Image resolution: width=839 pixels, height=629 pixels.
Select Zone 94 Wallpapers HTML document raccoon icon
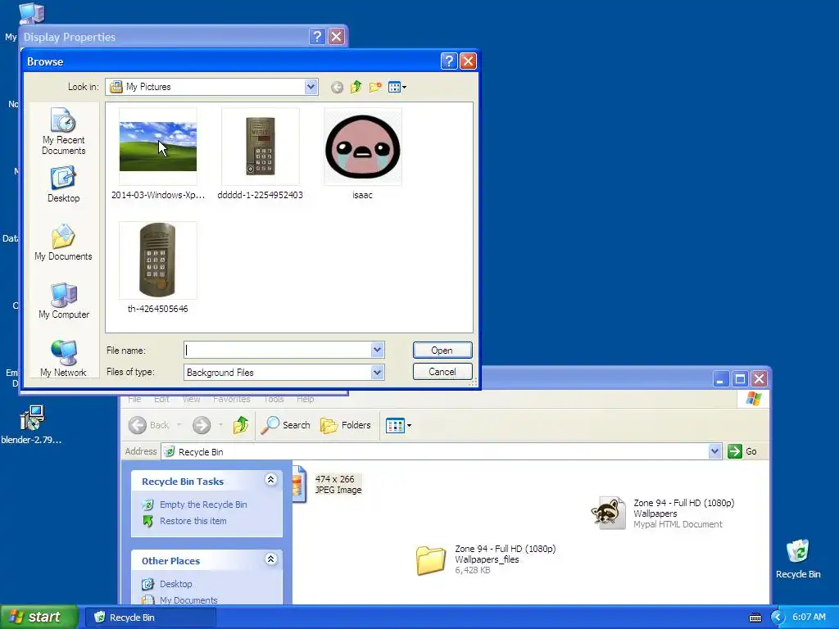click(609, 513)
